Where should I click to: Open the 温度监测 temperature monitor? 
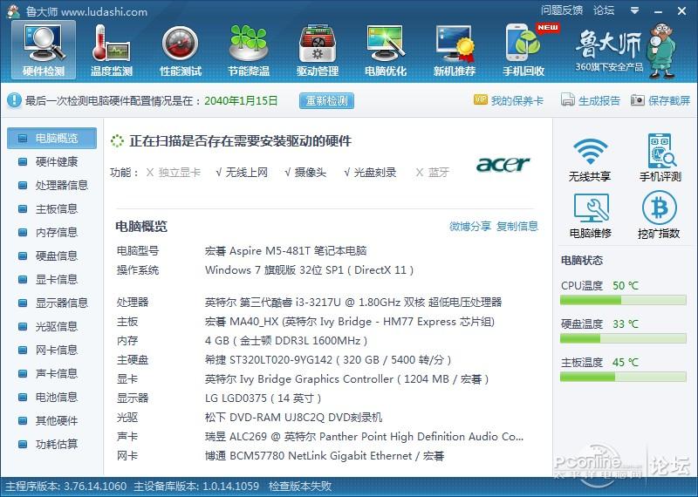click(x=112, y=51)
